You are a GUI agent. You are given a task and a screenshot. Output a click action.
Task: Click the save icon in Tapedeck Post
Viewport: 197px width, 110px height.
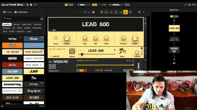click(x=133, y=61)
